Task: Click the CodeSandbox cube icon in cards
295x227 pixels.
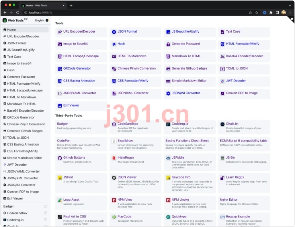Action: click(114, 124)
